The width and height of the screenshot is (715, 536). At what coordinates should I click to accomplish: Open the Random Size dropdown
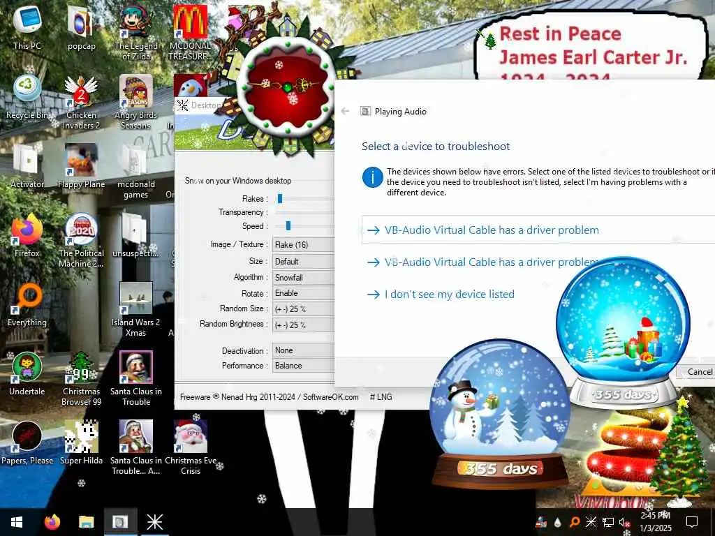pos(303,309)
